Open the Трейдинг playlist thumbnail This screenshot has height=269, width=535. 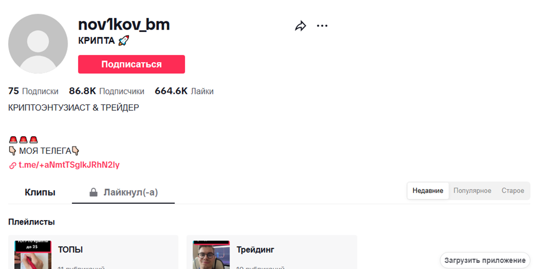coord(211,255)
